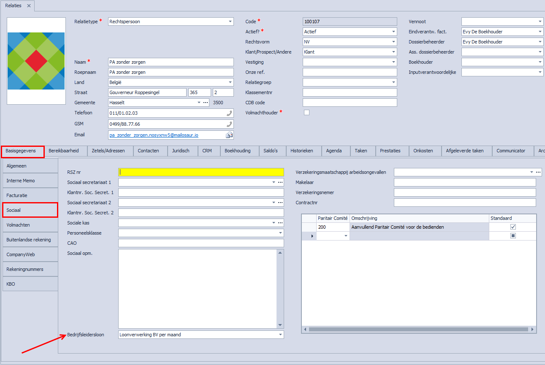Close the Relaties tab with X
Viewport: 545px width, 365px height.
coord(29,6)
